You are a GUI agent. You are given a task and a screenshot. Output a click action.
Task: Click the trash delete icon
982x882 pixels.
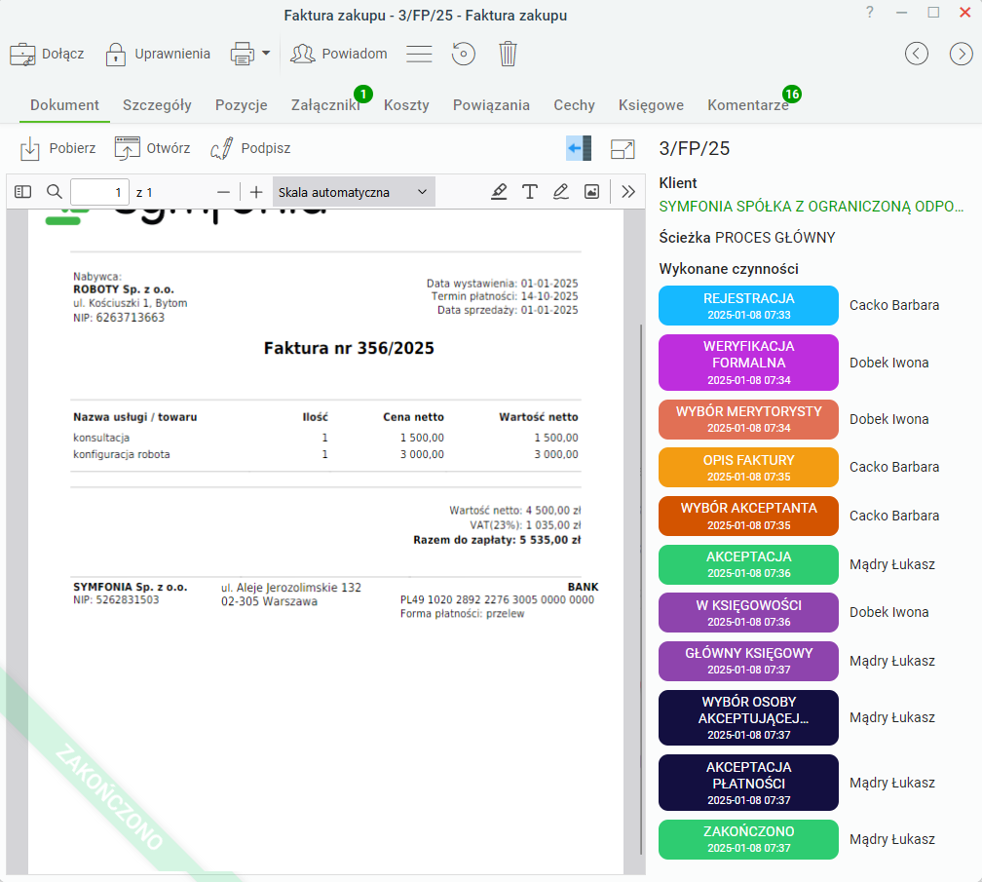[508, 54]
